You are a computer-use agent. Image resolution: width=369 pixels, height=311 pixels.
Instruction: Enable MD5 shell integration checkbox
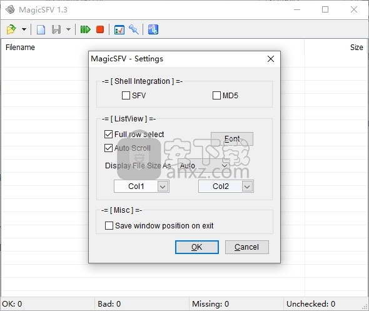(x=216, y=96)
